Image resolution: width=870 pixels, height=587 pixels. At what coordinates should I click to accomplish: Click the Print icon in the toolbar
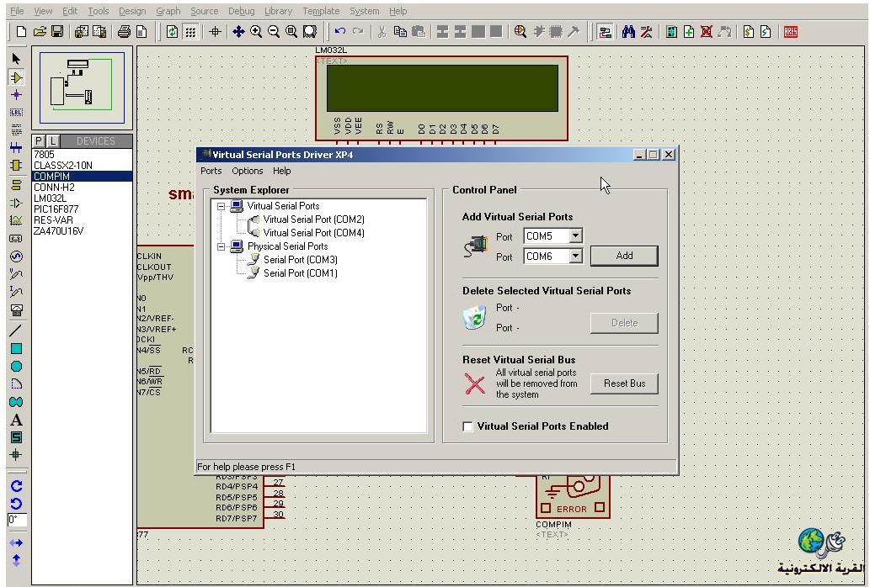[124, 32]
